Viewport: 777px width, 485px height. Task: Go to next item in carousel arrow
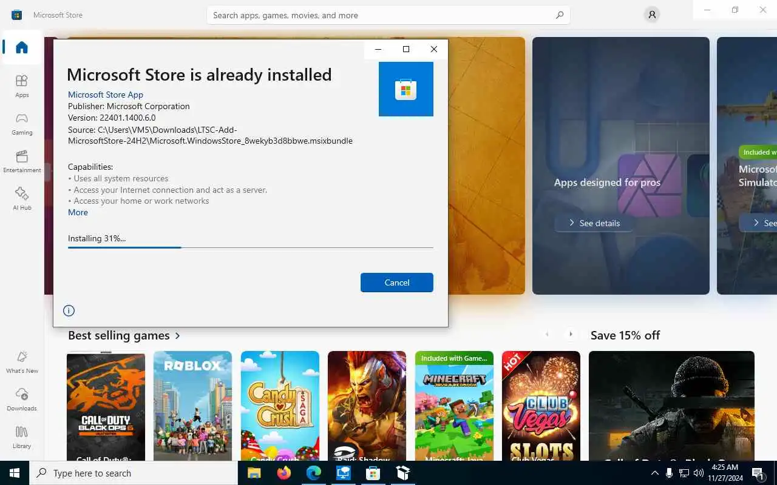(x=571, y=334)
